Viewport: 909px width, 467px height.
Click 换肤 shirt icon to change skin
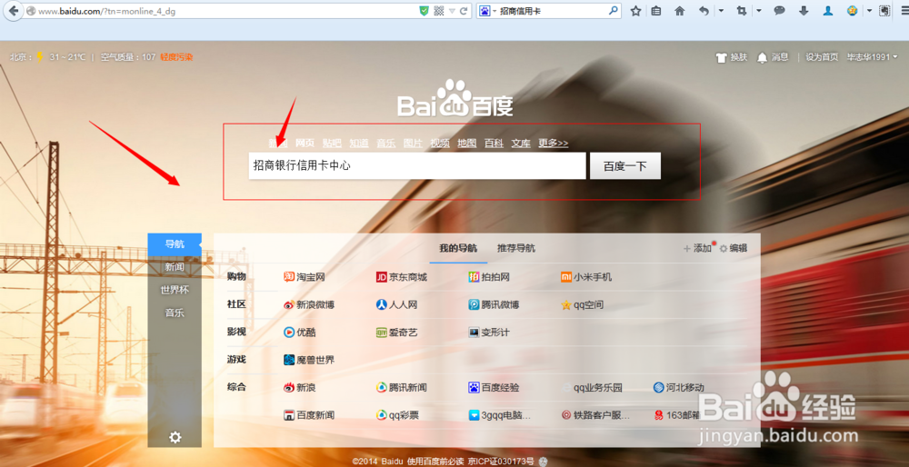pos(732,56)
